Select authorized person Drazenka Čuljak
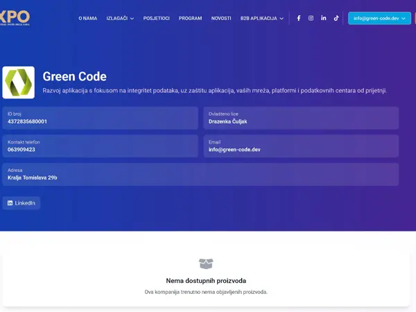This screenshot has height=312, width=416. point(227,121)
